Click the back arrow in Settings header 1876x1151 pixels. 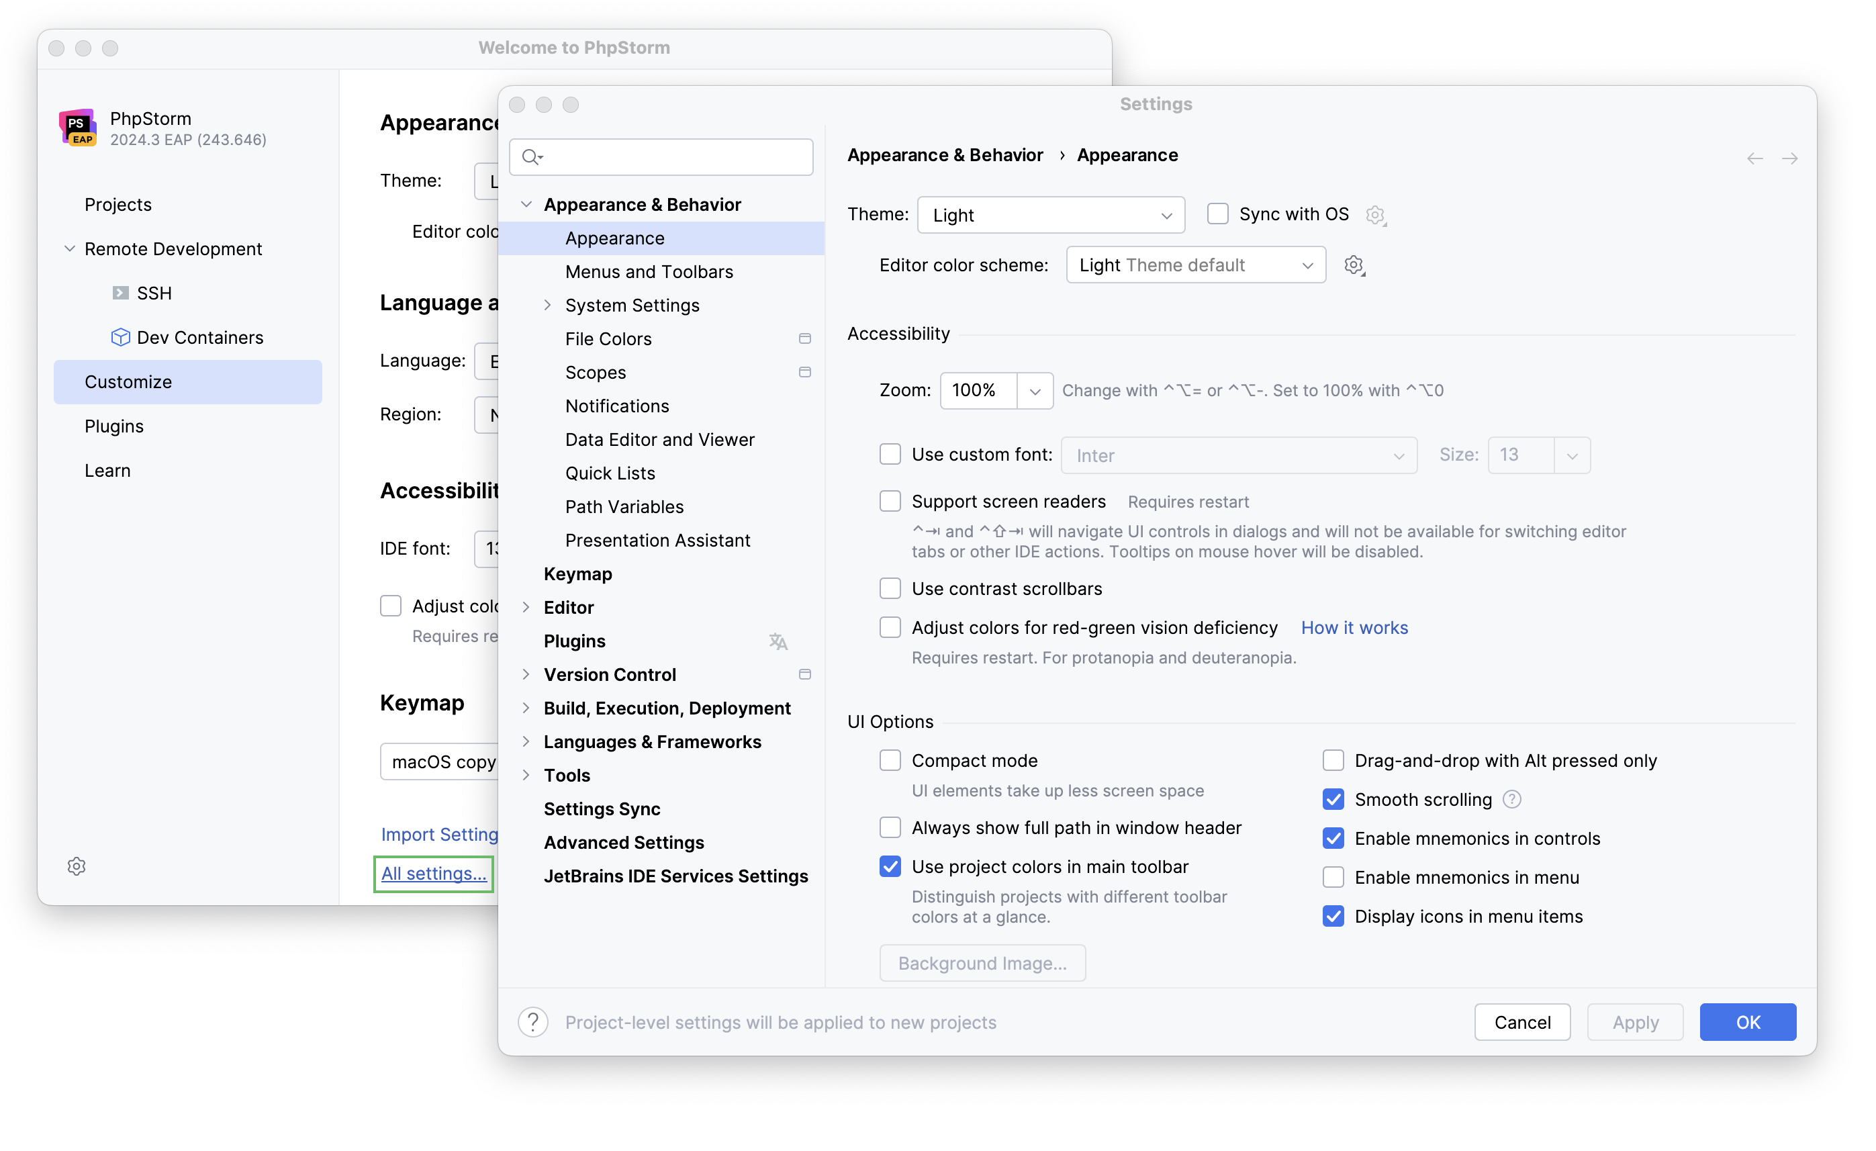click(1755, 158)
